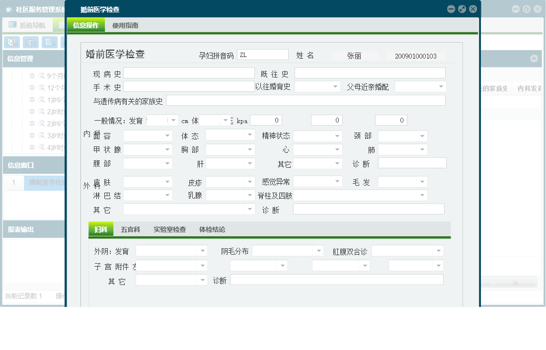Screen dimensions: 546x350
Task: Focus the 孕妇拼音码 text field
Action: point(262,55)
